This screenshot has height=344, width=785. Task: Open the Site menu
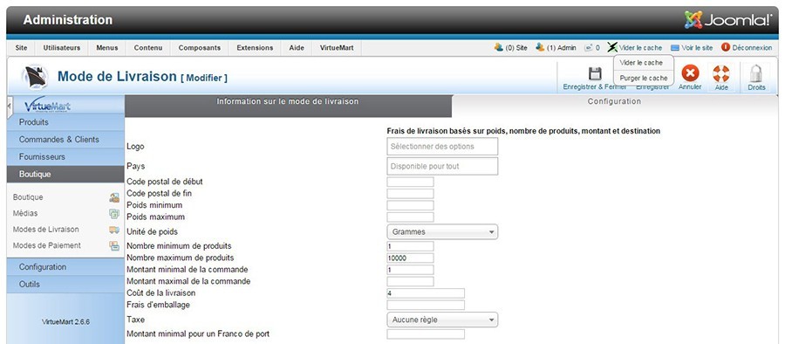[x=21, y=48]
